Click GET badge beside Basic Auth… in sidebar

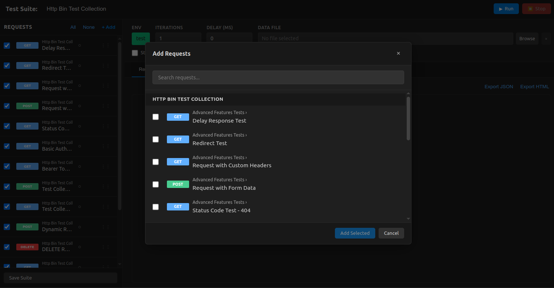tap(27, 146)
